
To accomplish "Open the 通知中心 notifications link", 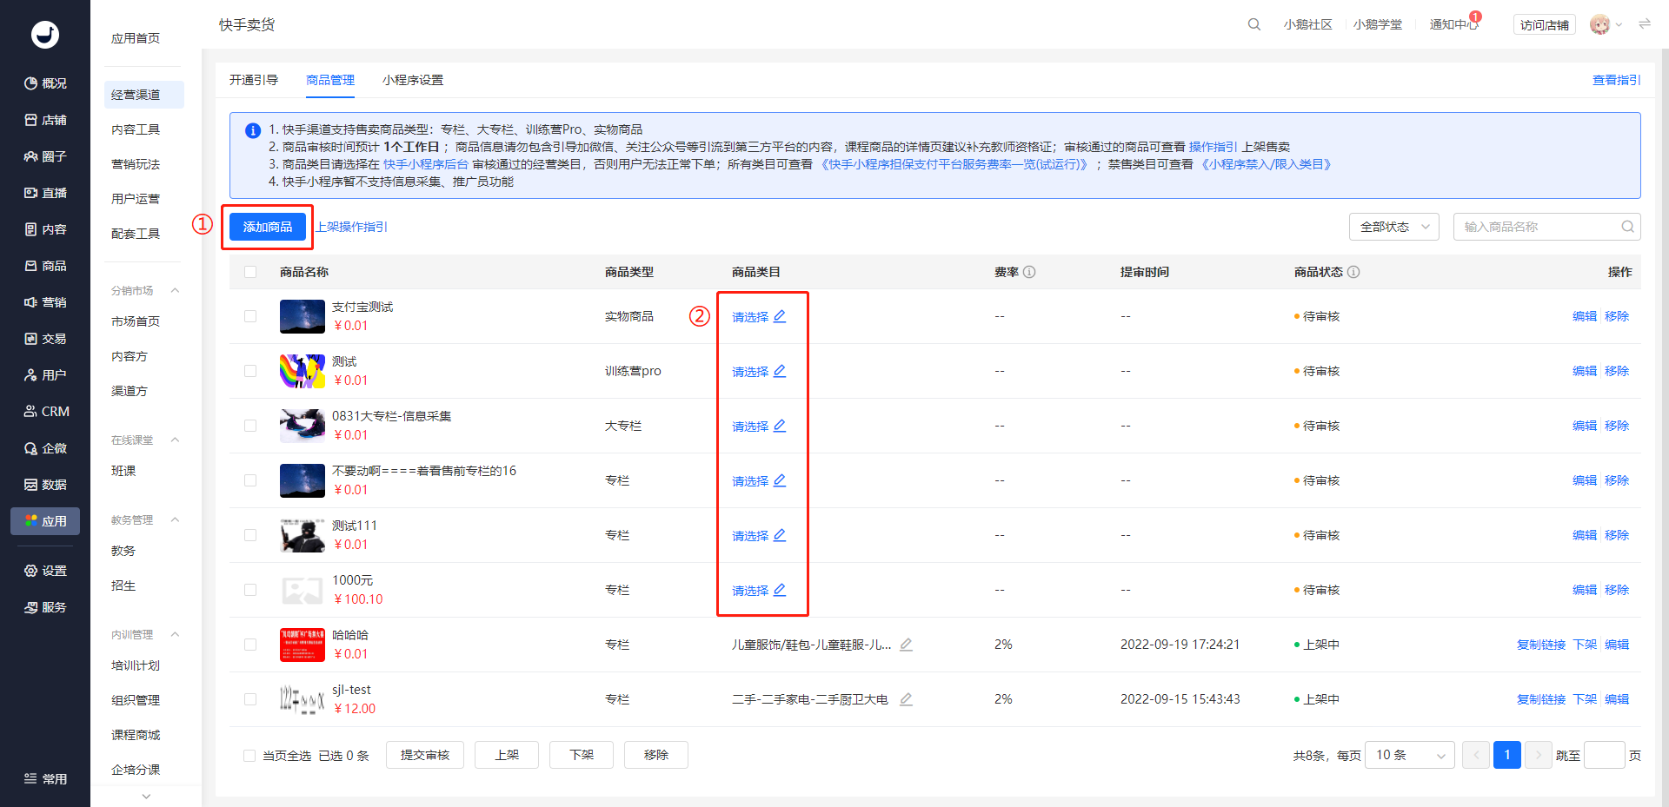I will [1453, 24].
